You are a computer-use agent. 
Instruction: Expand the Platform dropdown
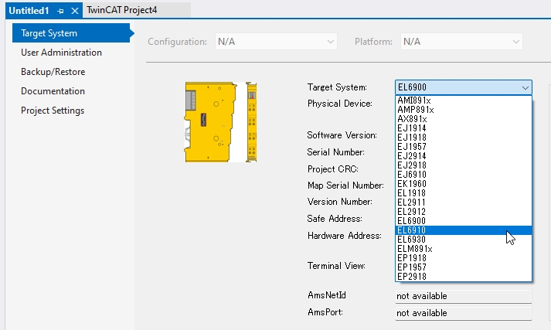(461, 42)
